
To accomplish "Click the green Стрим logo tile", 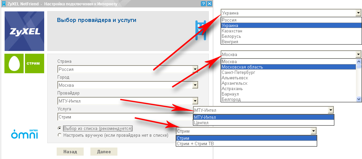I will [34, 63].
